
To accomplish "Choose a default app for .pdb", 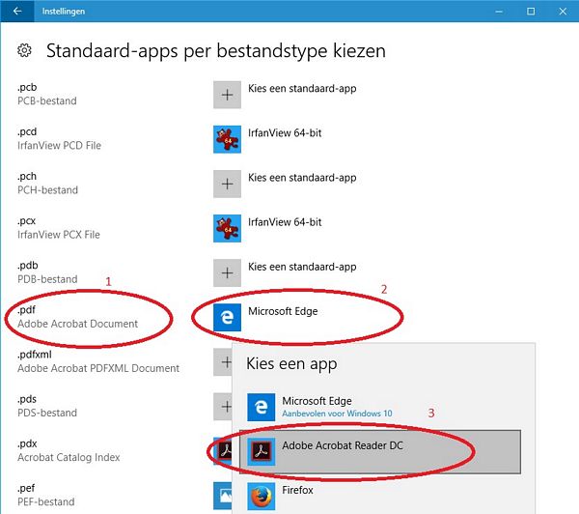I will point(302,267).
